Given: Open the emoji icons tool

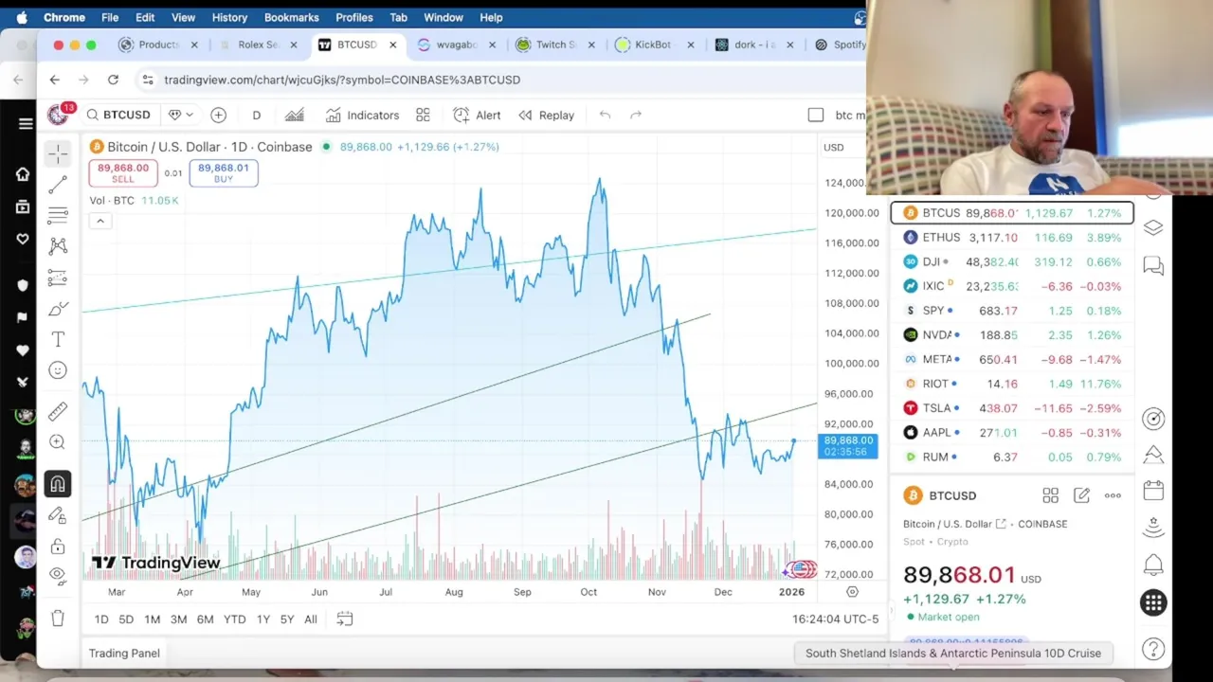Looking at the screenshot, I should [58, 370].
